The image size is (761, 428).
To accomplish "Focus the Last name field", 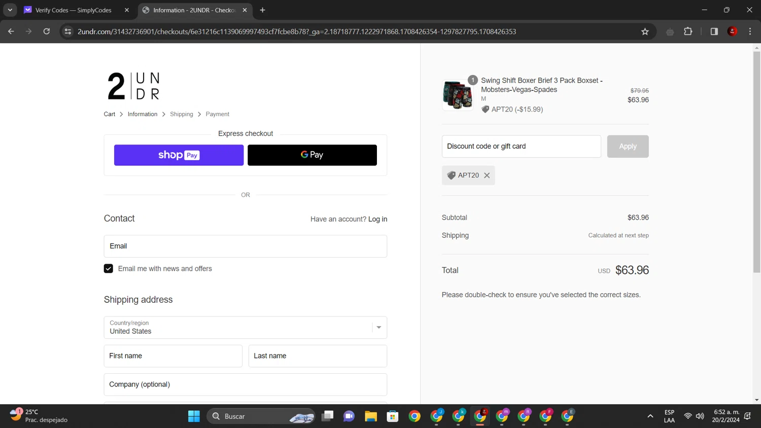I will pos(318,356).
